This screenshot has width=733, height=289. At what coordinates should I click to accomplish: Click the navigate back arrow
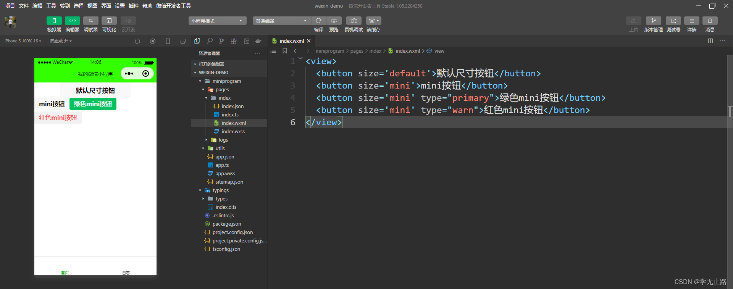[x=296, y=51]
